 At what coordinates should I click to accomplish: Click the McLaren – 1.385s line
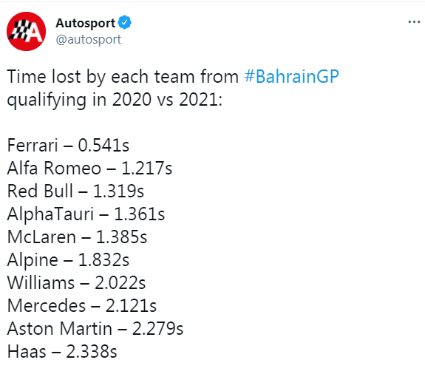click(77, 237)
